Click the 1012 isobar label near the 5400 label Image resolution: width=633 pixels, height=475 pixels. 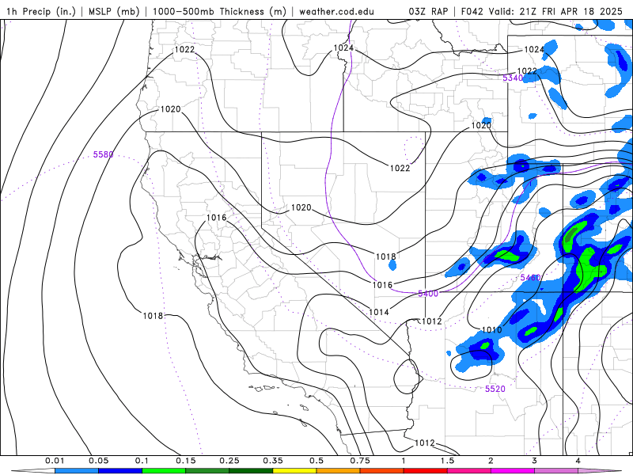431,321
